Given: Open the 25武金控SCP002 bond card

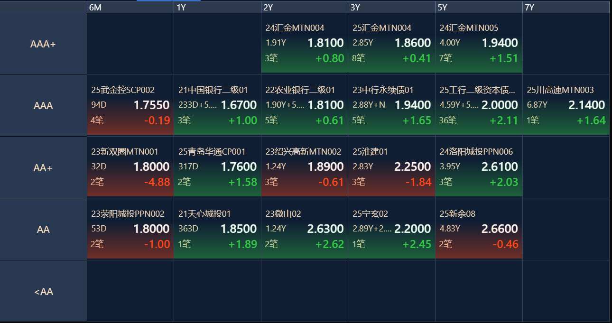Looking at the screenshot, I should click(130, 105).
